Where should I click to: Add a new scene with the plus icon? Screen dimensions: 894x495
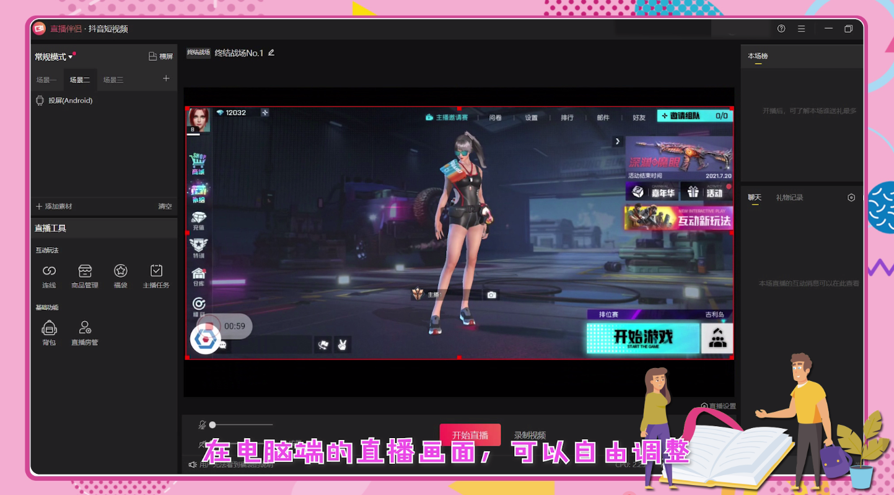(x=166, y=79)
